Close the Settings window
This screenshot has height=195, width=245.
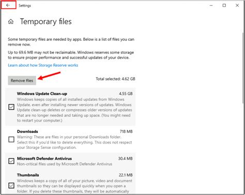click(x=237, y=6)
